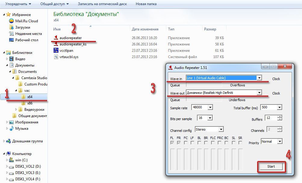
Task: Click the audiorepeater_ks file icon
Action: tap(56, 44)
